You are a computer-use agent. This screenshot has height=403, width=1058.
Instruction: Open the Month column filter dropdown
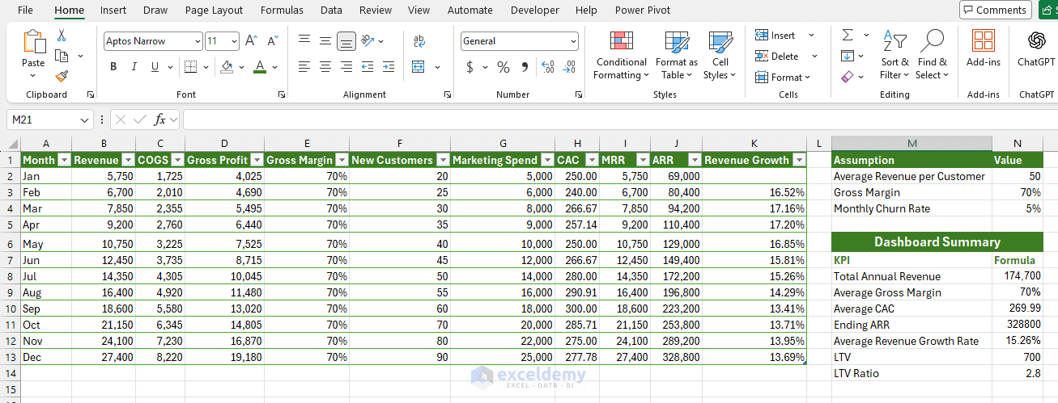(x=64, y=160)
